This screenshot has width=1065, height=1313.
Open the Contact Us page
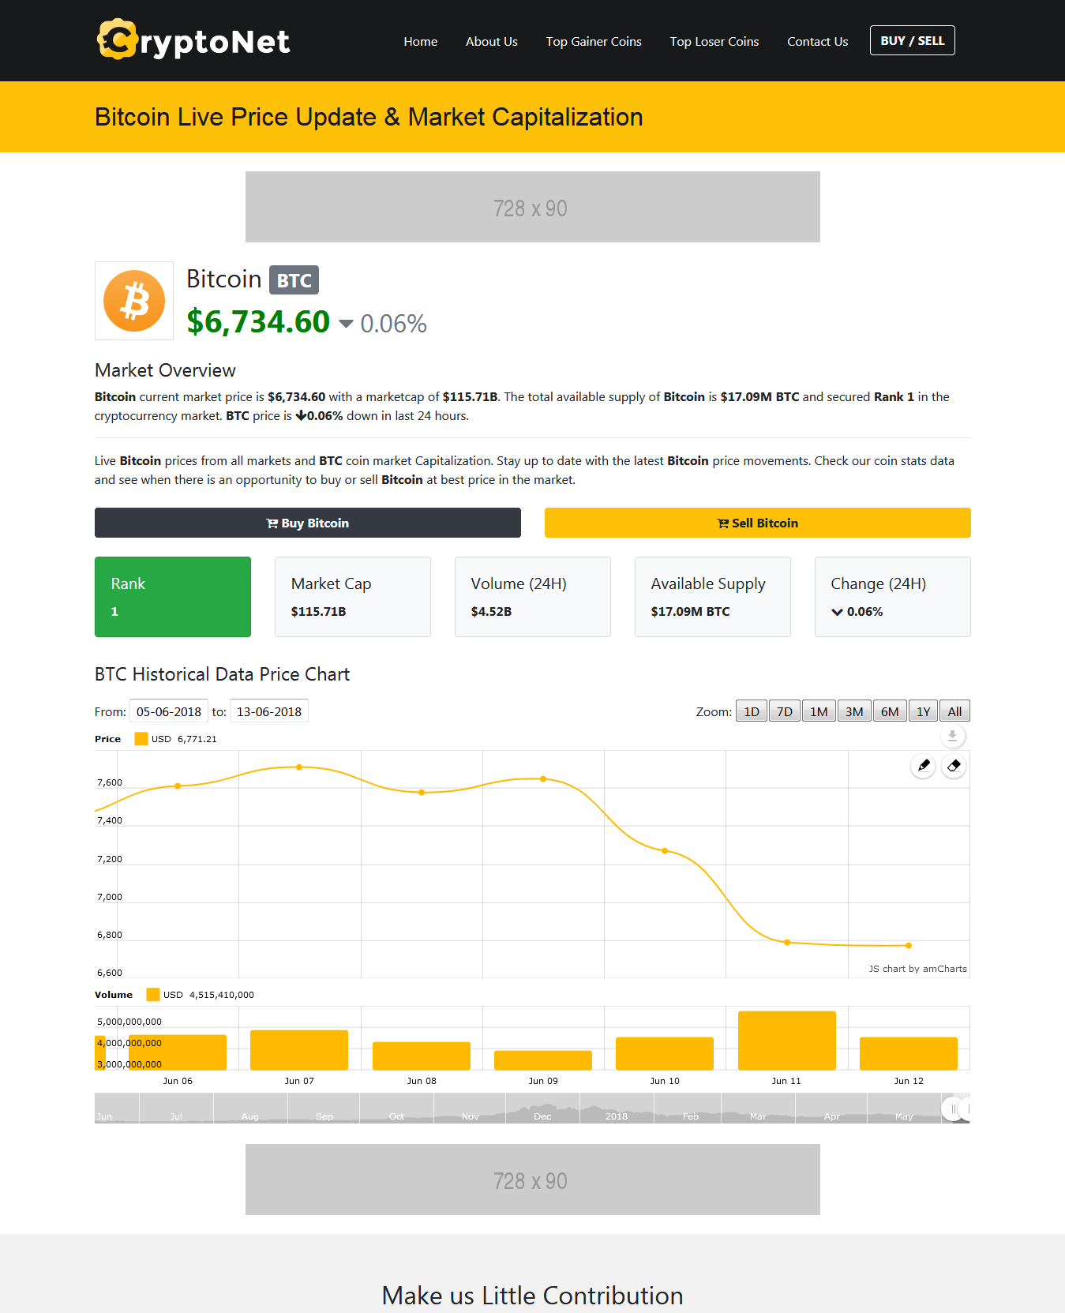coord(818,41)
